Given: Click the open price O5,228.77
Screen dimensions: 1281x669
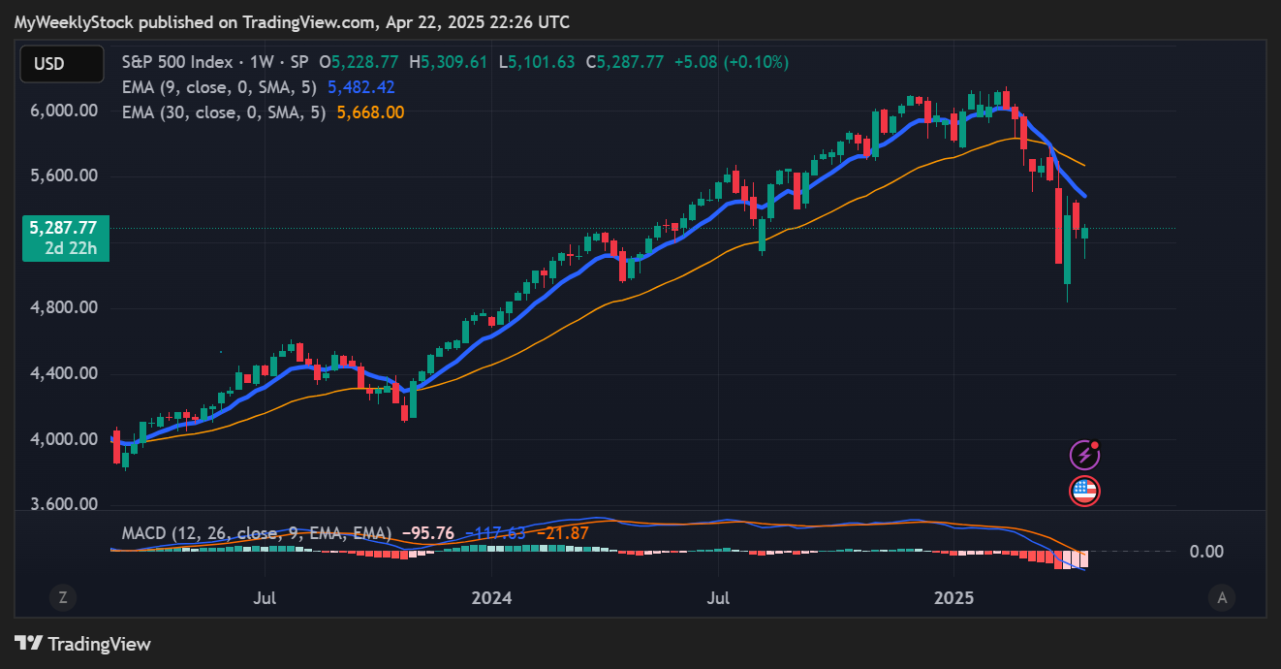Looking at the screenshot, I should (359, 62).
